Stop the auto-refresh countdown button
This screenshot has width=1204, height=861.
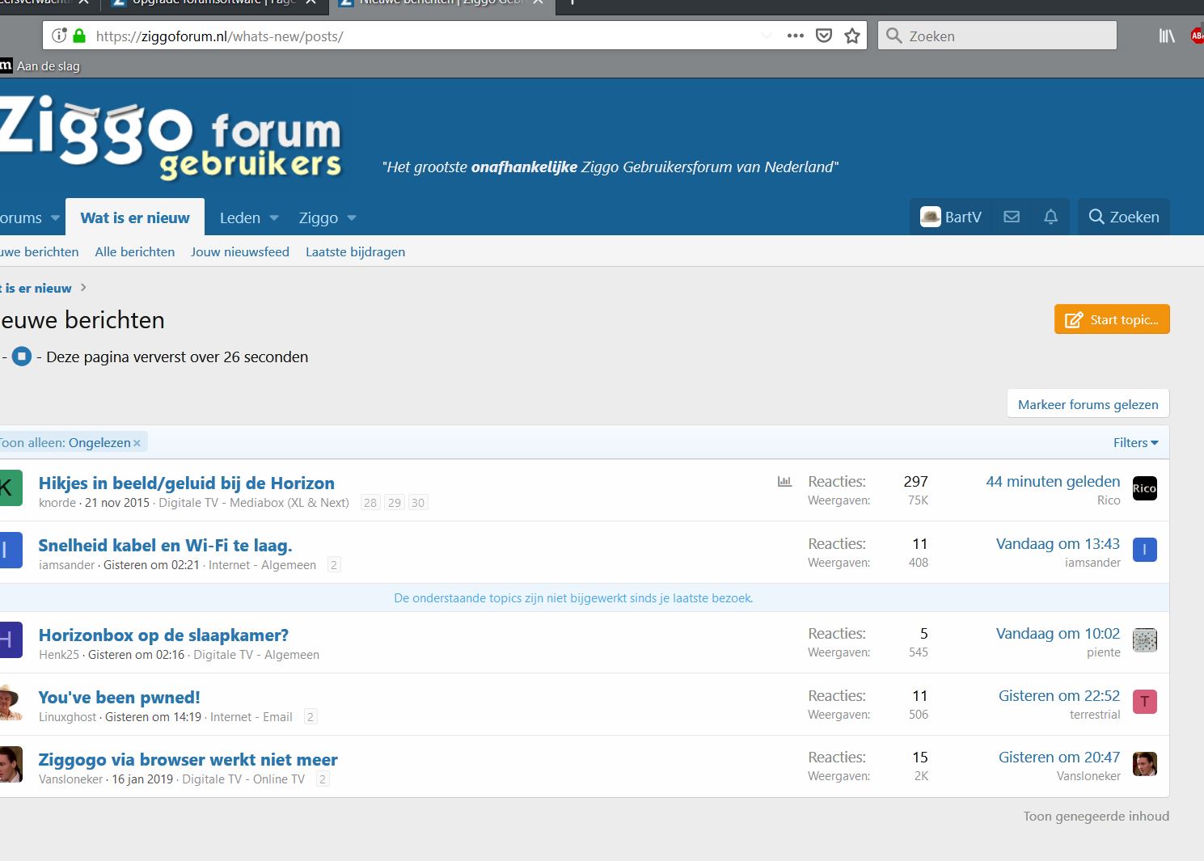tap(22, 357)
